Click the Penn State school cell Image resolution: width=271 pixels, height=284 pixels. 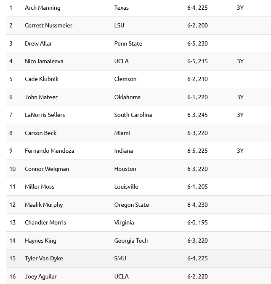[x=128, y=43]
